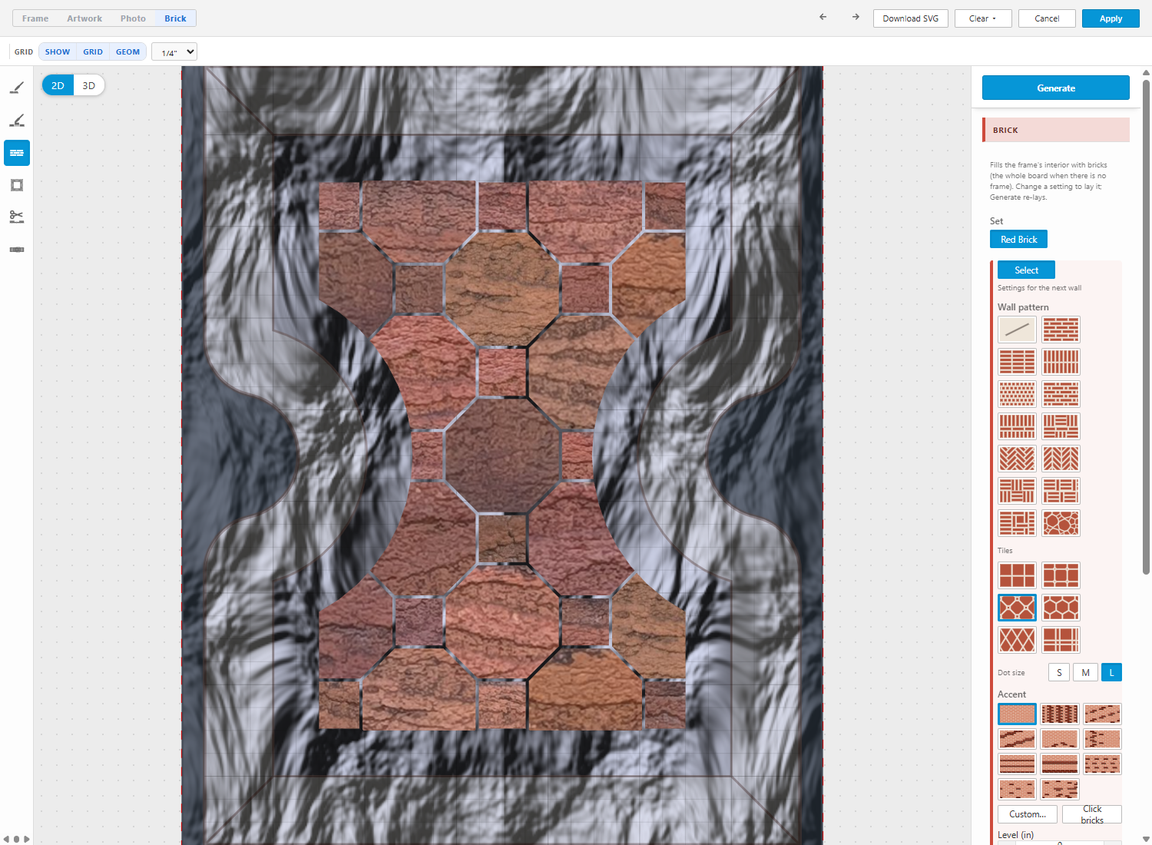Choose the herringbone wall pattern
Screen dimensions: 1152x845
pos(1017,459)
